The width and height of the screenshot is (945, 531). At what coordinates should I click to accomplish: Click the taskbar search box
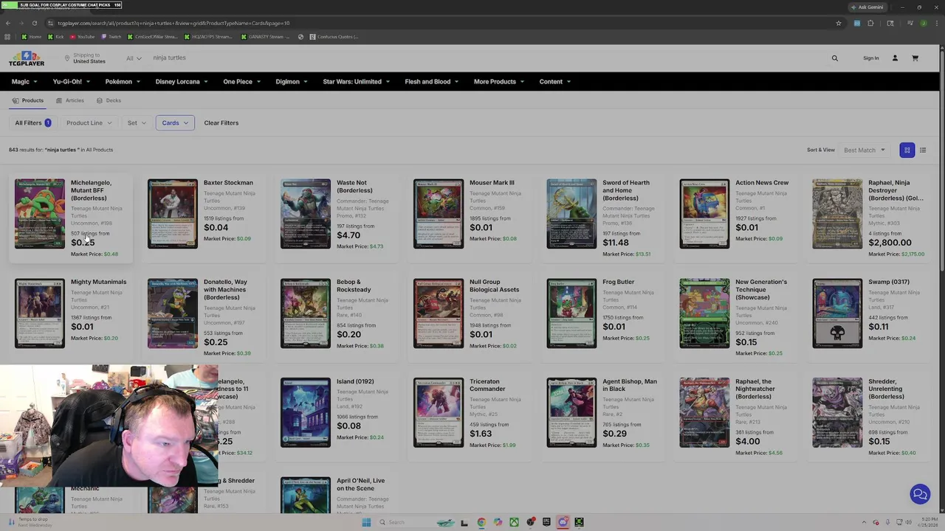[417, 522]
